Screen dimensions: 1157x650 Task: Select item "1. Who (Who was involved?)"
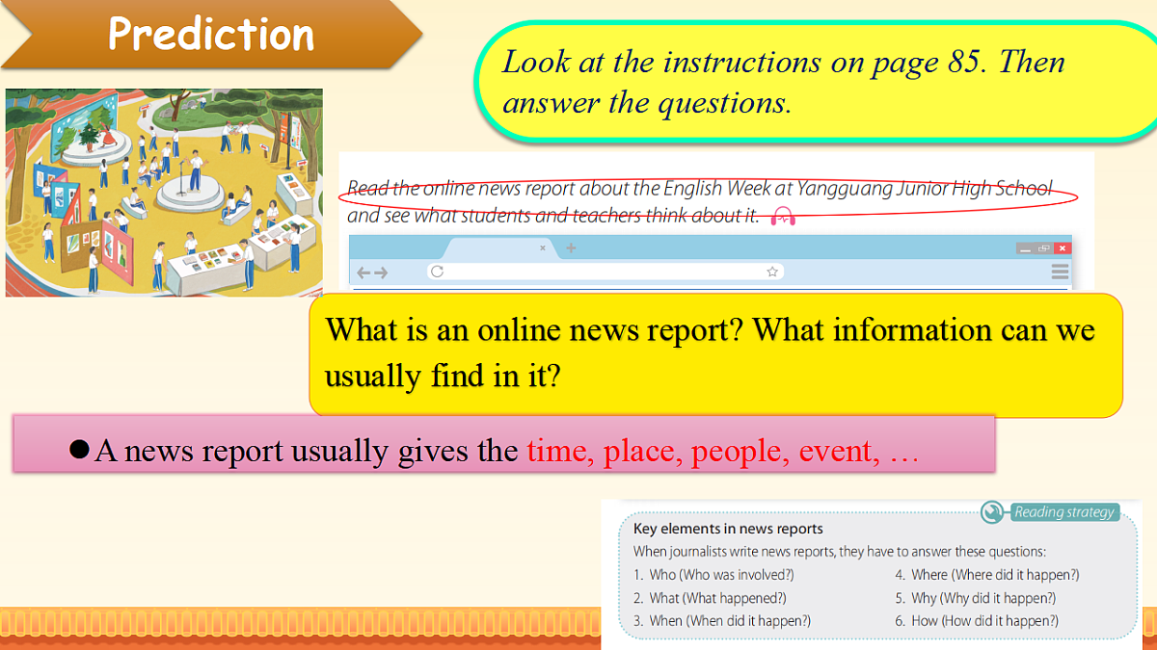point(713,575)
